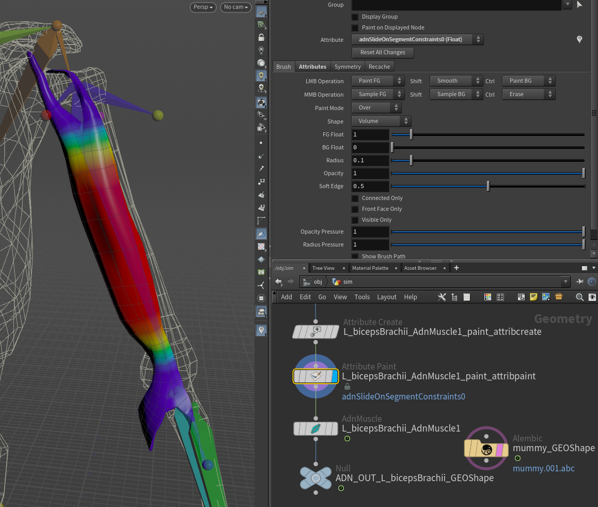The width and height of the screenshot is (598, 507).
Task: Click the Radius value input field
Action: click(x=370, y=161)
